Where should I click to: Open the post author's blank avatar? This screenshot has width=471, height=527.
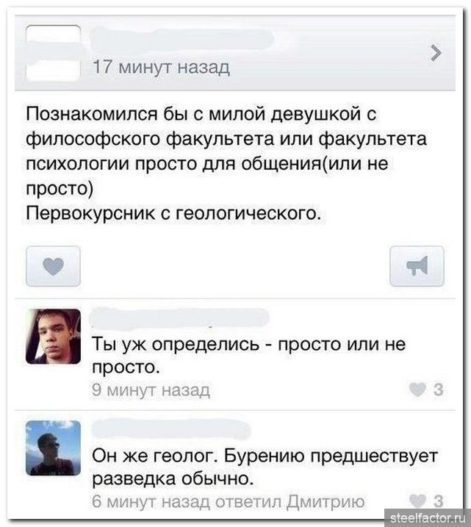tap(53, 53)
